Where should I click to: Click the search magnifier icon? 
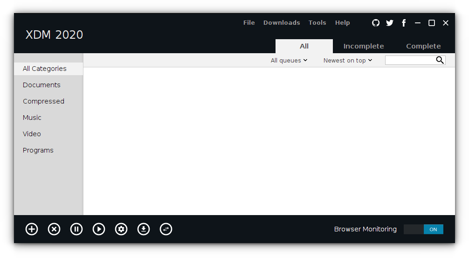point(440,60)
